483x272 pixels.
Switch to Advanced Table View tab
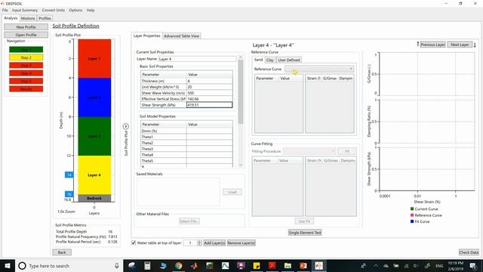pos(181,36)
